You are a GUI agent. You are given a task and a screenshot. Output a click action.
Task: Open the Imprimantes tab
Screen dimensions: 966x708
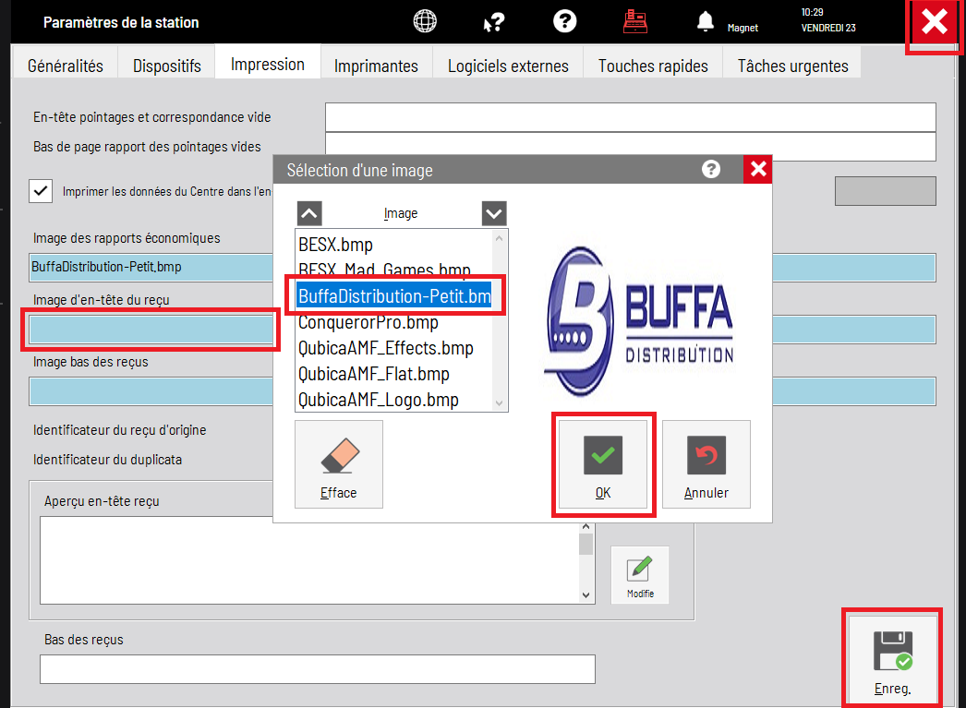(376, 66)
